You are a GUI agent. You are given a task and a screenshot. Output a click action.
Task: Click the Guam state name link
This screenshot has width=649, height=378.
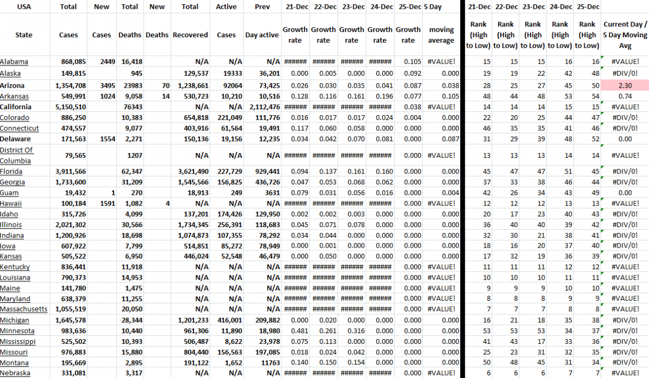(x=11, y=193)
